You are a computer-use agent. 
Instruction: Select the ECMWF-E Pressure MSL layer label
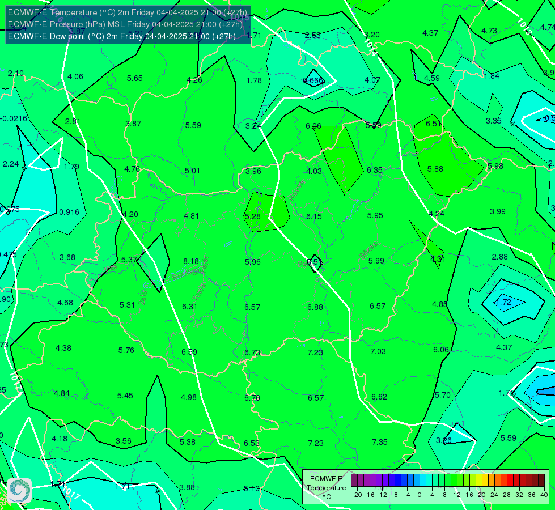point(125,24)
